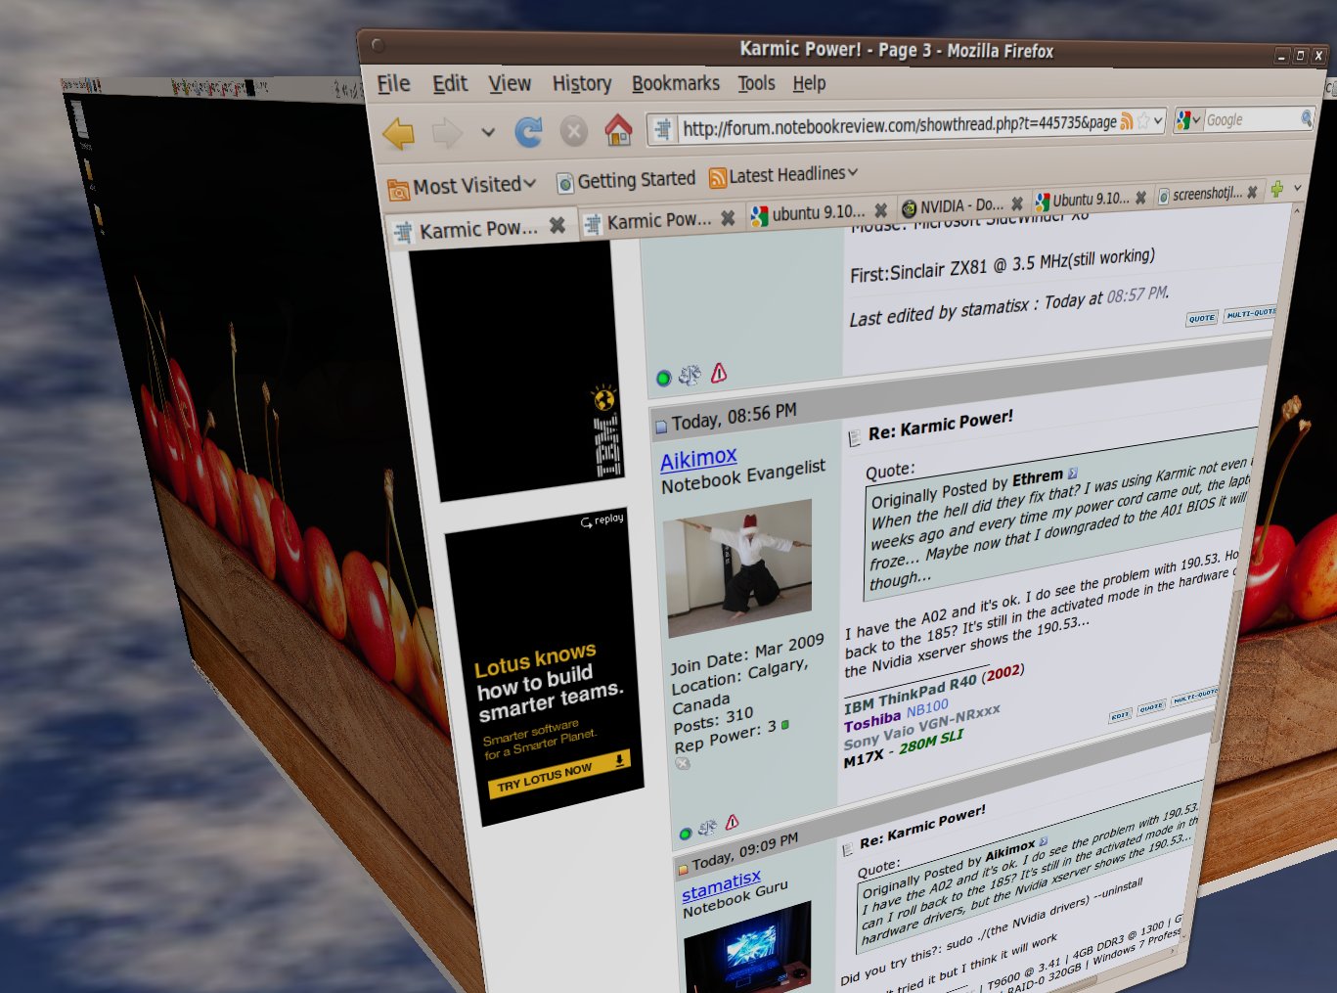1337x993 pixels.
Task: Open the Tools menu
Action: [x=756, y=84]
